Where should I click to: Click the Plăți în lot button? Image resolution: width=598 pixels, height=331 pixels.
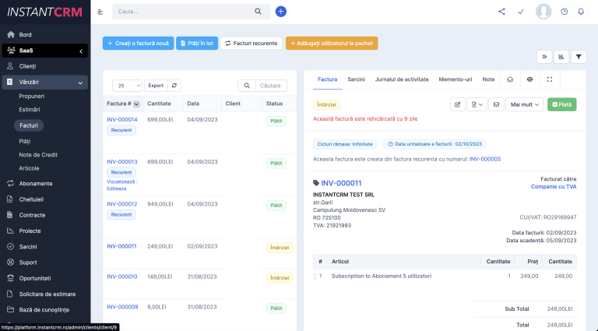pos(197,43)
